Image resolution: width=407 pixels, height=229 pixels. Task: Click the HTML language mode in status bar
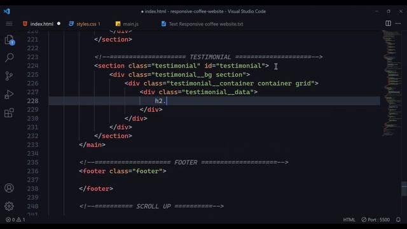(x=349, y=219)
